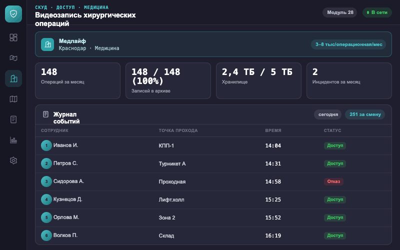Open the Инцидентов за месяц card
Image resolution: width=400 pixels, height=250 pixels.
[x=349, y=80]
